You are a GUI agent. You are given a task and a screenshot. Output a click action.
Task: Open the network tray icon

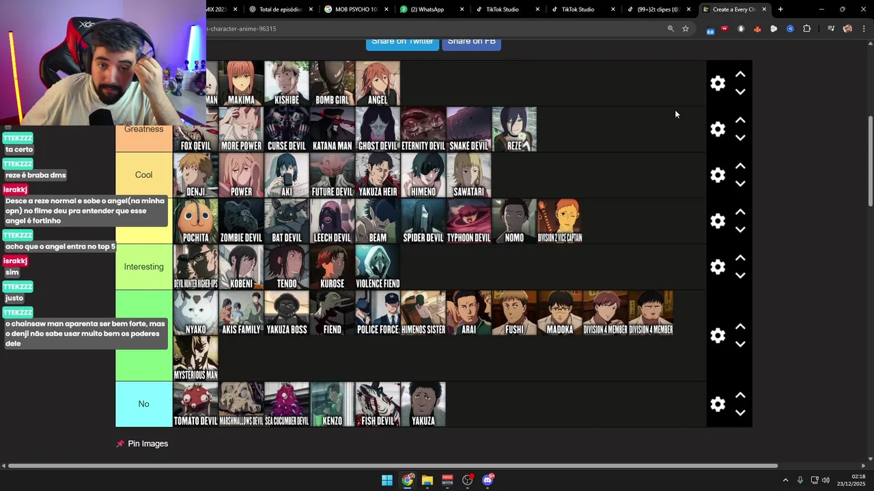tap(813, 480)
